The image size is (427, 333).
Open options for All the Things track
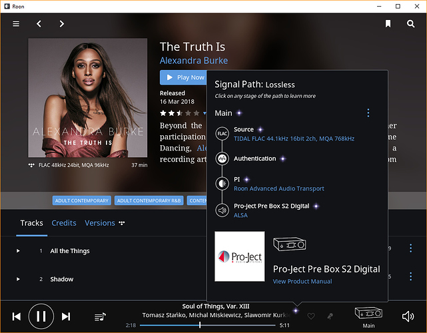pyautogui.click(x=410, y=248)
